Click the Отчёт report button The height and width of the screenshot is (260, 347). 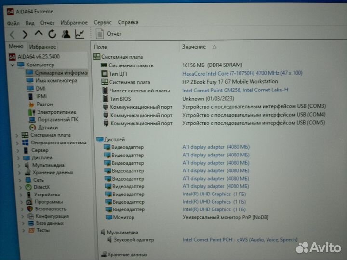[108, 34]
